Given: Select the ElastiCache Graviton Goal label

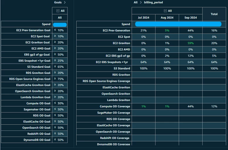Looking at the screenshot, I should (33, 85).
